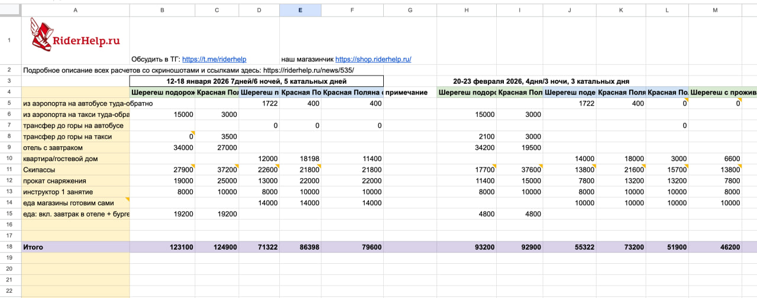The width and height of the screenshot is (757, 298).
Task: Click the merged 12-18 января 2026 header
Action: (x=256, y=81)
